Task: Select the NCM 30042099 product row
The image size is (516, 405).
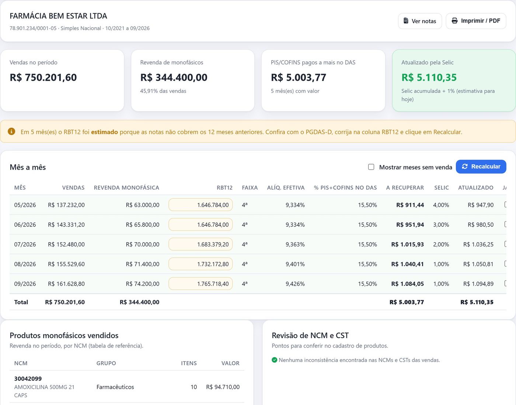Action: coord(127,387)
